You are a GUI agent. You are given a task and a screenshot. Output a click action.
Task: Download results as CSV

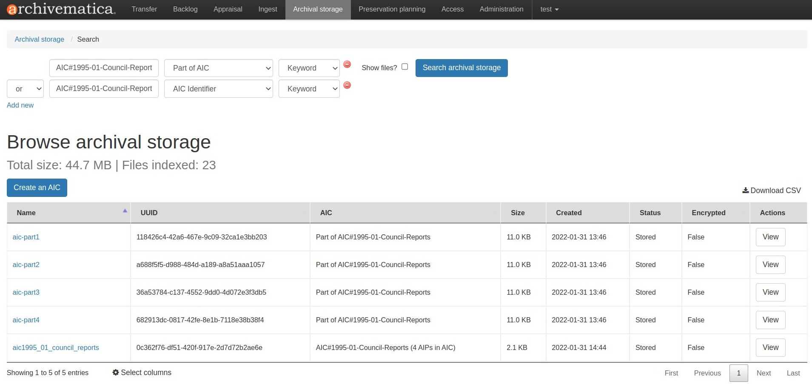point(771,191)
